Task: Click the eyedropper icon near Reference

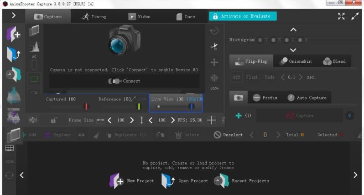Action: 133,99
